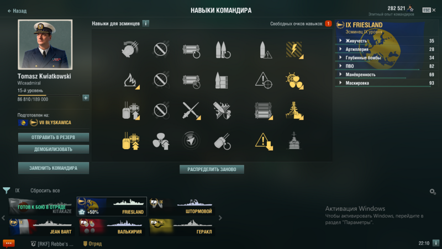The height and width of the screenshot is (249, 442).
Task: Select the Штормовой ship card
Action: click(x=181, y=206)
